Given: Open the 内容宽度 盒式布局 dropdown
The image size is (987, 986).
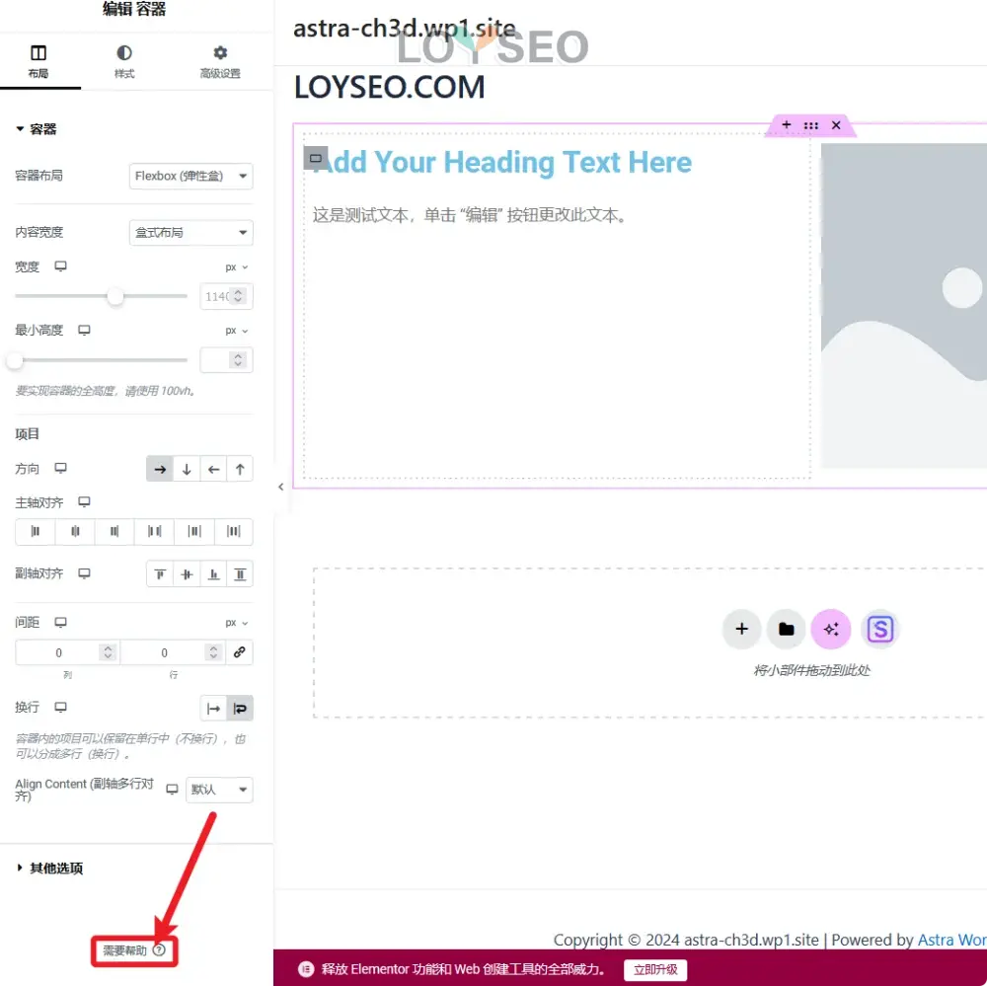Looking at the screenshot, I should coord(190,232).
